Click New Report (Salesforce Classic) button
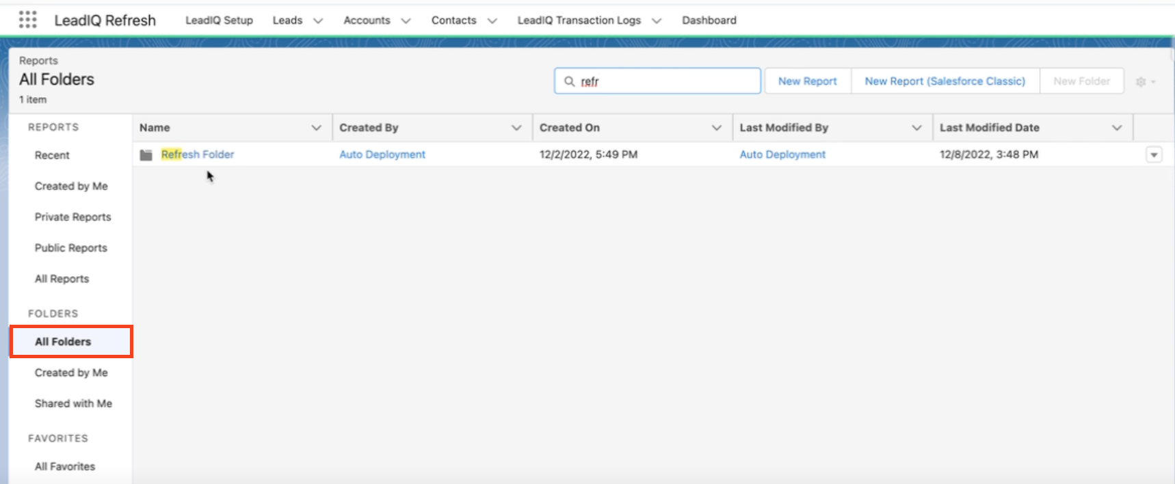 point(945,81)
